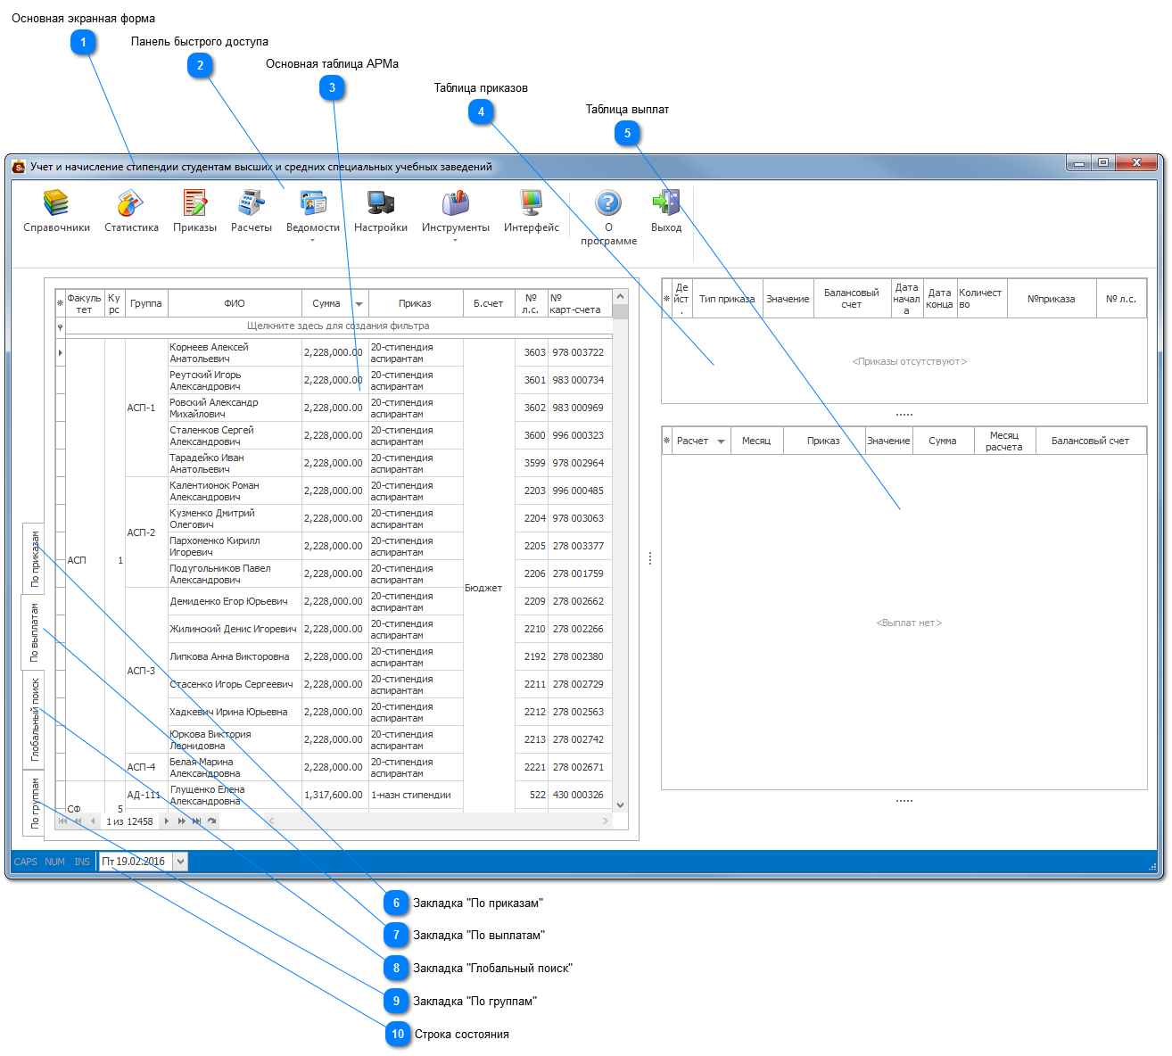Click the main table up scroll arrow
The width and height of the screenshot is (1172, 1056).
620,296
